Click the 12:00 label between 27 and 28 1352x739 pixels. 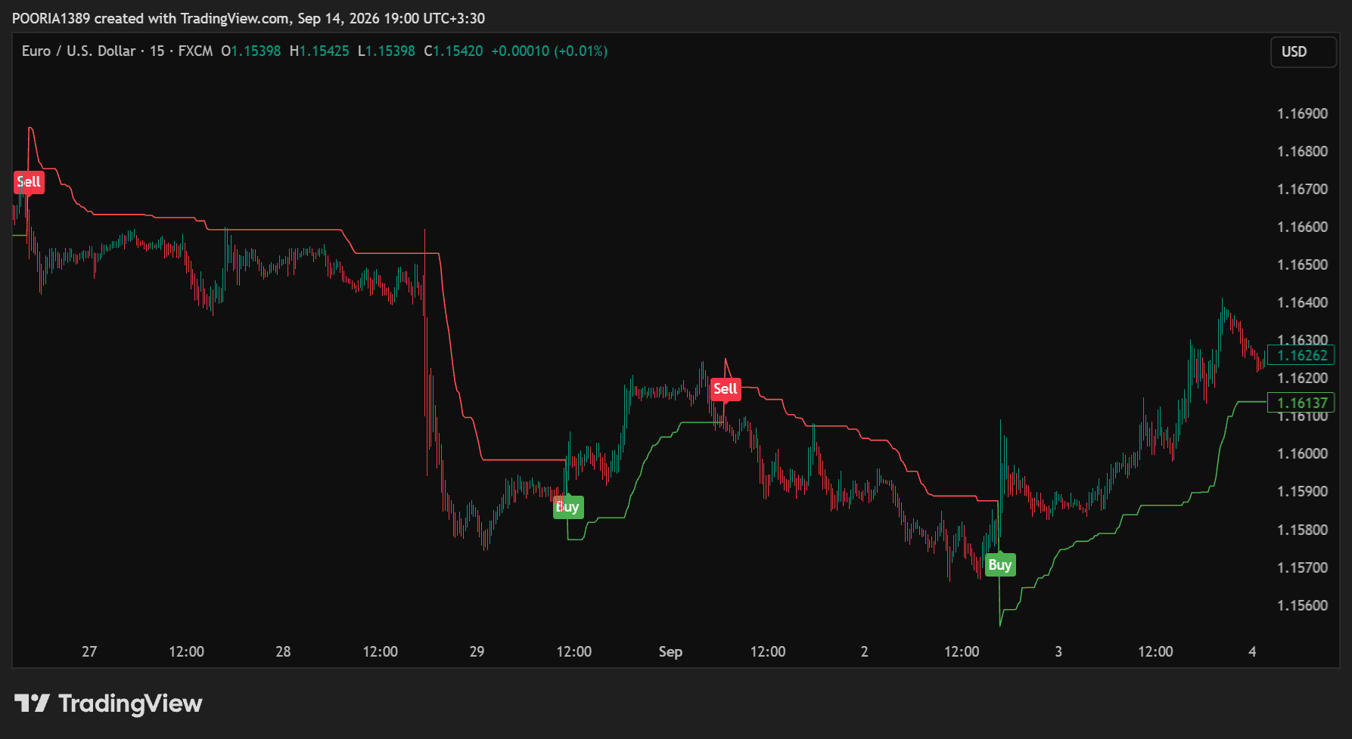coord(186,651)
